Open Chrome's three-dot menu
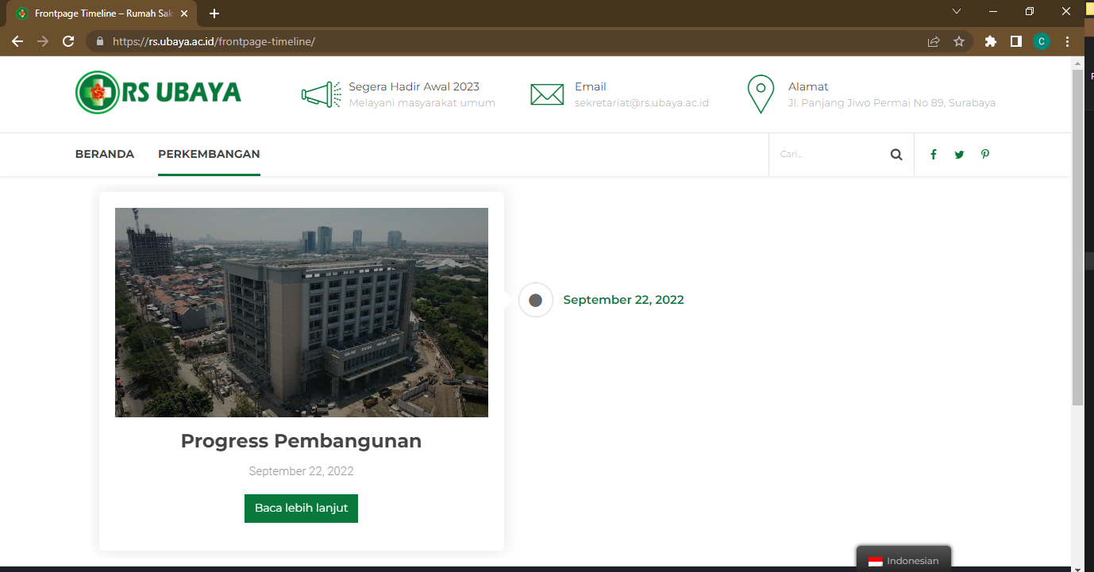1094x572 pixels. click(x=1068, y=41)
